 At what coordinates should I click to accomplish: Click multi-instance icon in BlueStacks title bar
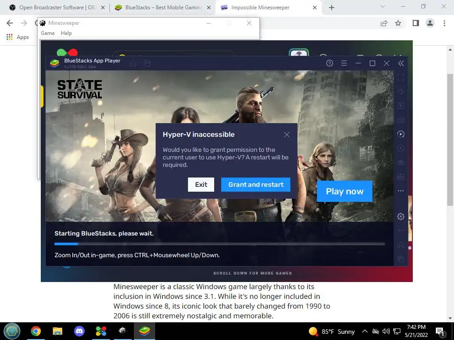point(147,63)
